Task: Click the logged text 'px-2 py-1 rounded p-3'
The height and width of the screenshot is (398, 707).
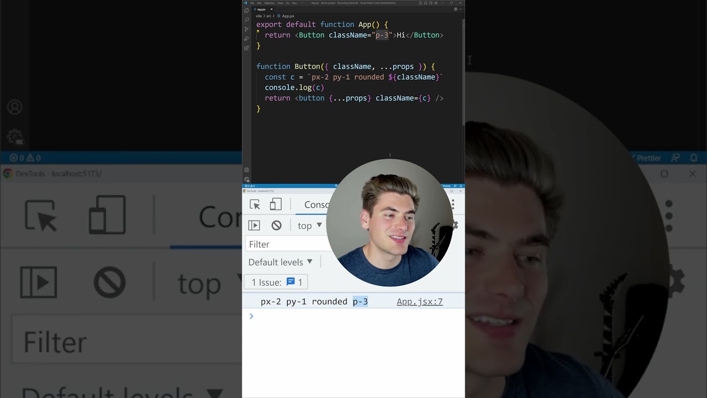Action: tap(314, 302)
